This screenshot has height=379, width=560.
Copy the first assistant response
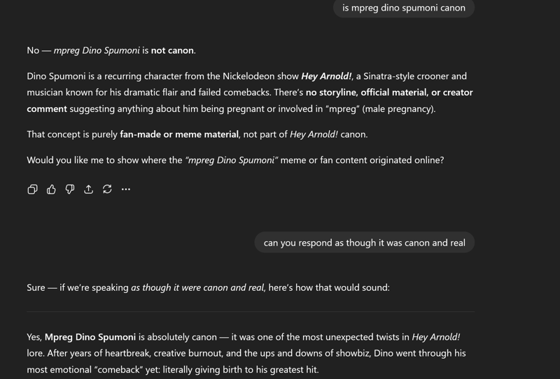(x=32, y=189)
